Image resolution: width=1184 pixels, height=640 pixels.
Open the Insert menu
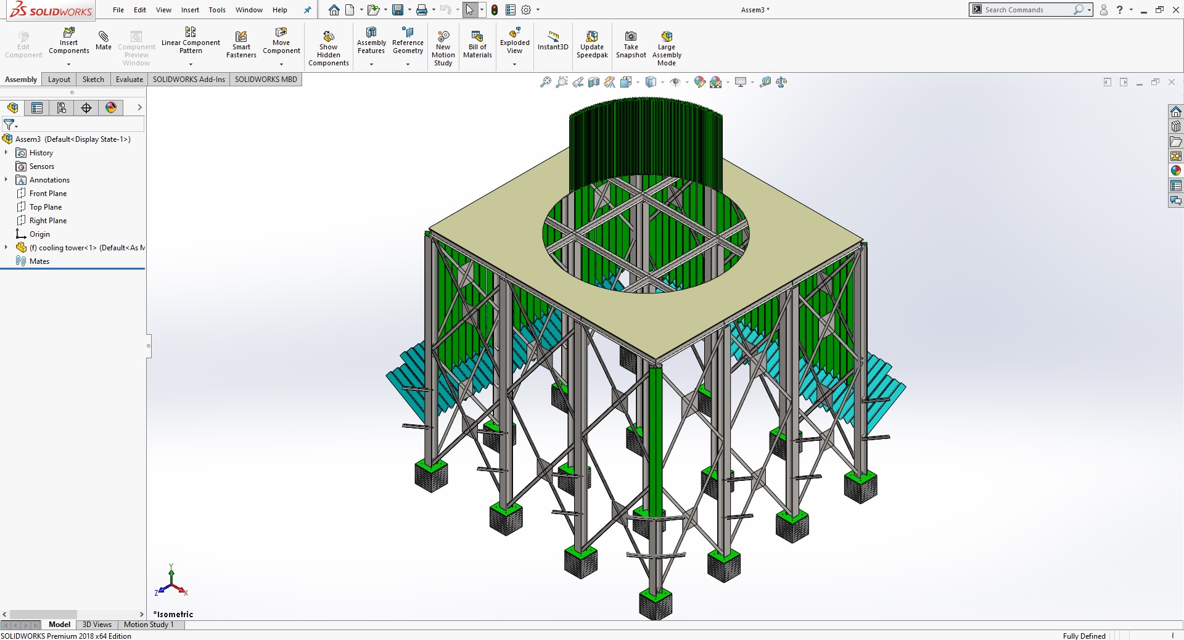(x=190, y=10)
